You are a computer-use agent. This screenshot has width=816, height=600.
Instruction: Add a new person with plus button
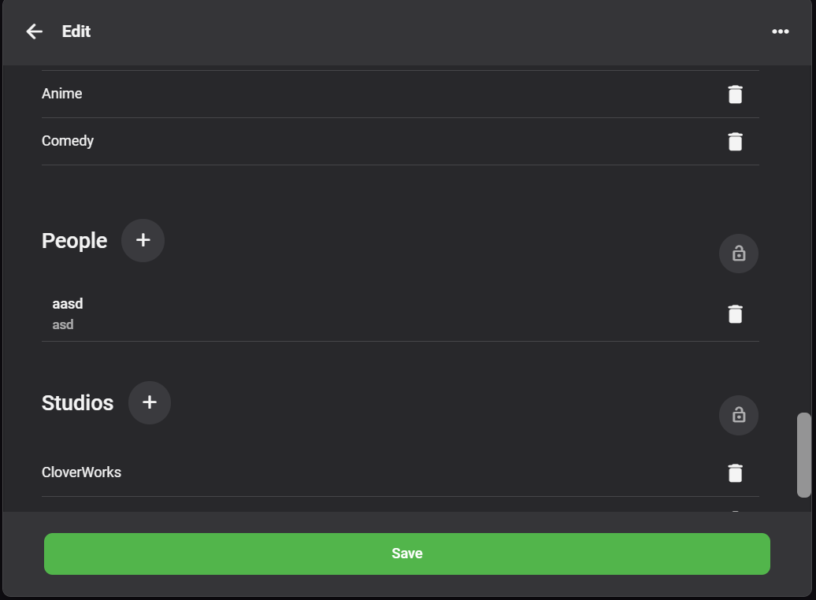[143, 240]
